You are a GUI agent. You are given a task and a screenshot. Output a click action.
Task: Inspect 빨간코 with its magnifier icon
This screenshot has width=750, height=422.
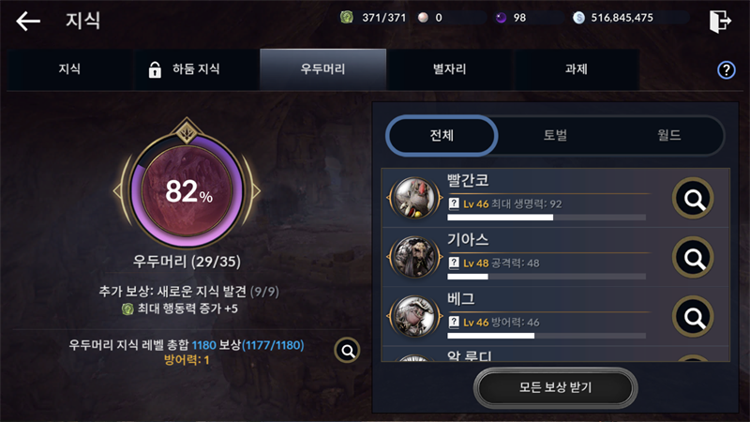coord(693,198)
